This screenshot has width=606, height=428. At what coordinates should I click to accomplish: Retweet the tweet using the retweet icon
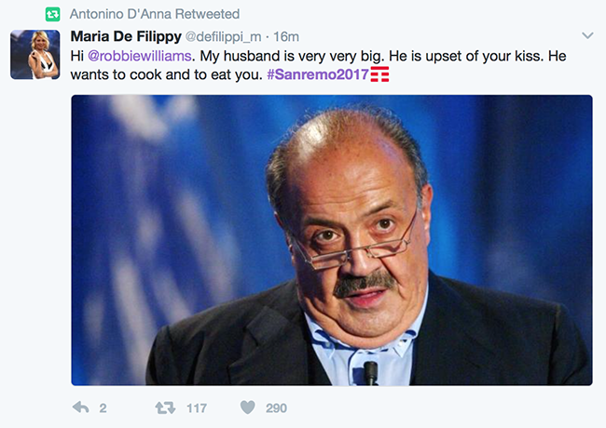[x=163, y=408]
